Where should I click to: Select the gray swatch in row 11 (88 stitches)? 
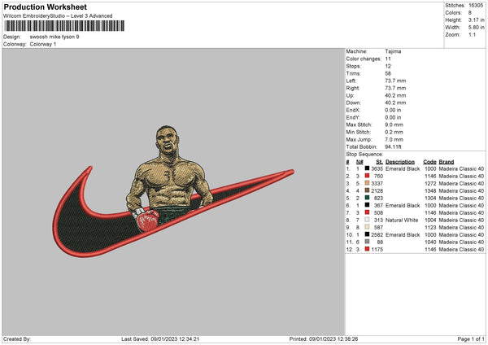click(x=368, y=242)
